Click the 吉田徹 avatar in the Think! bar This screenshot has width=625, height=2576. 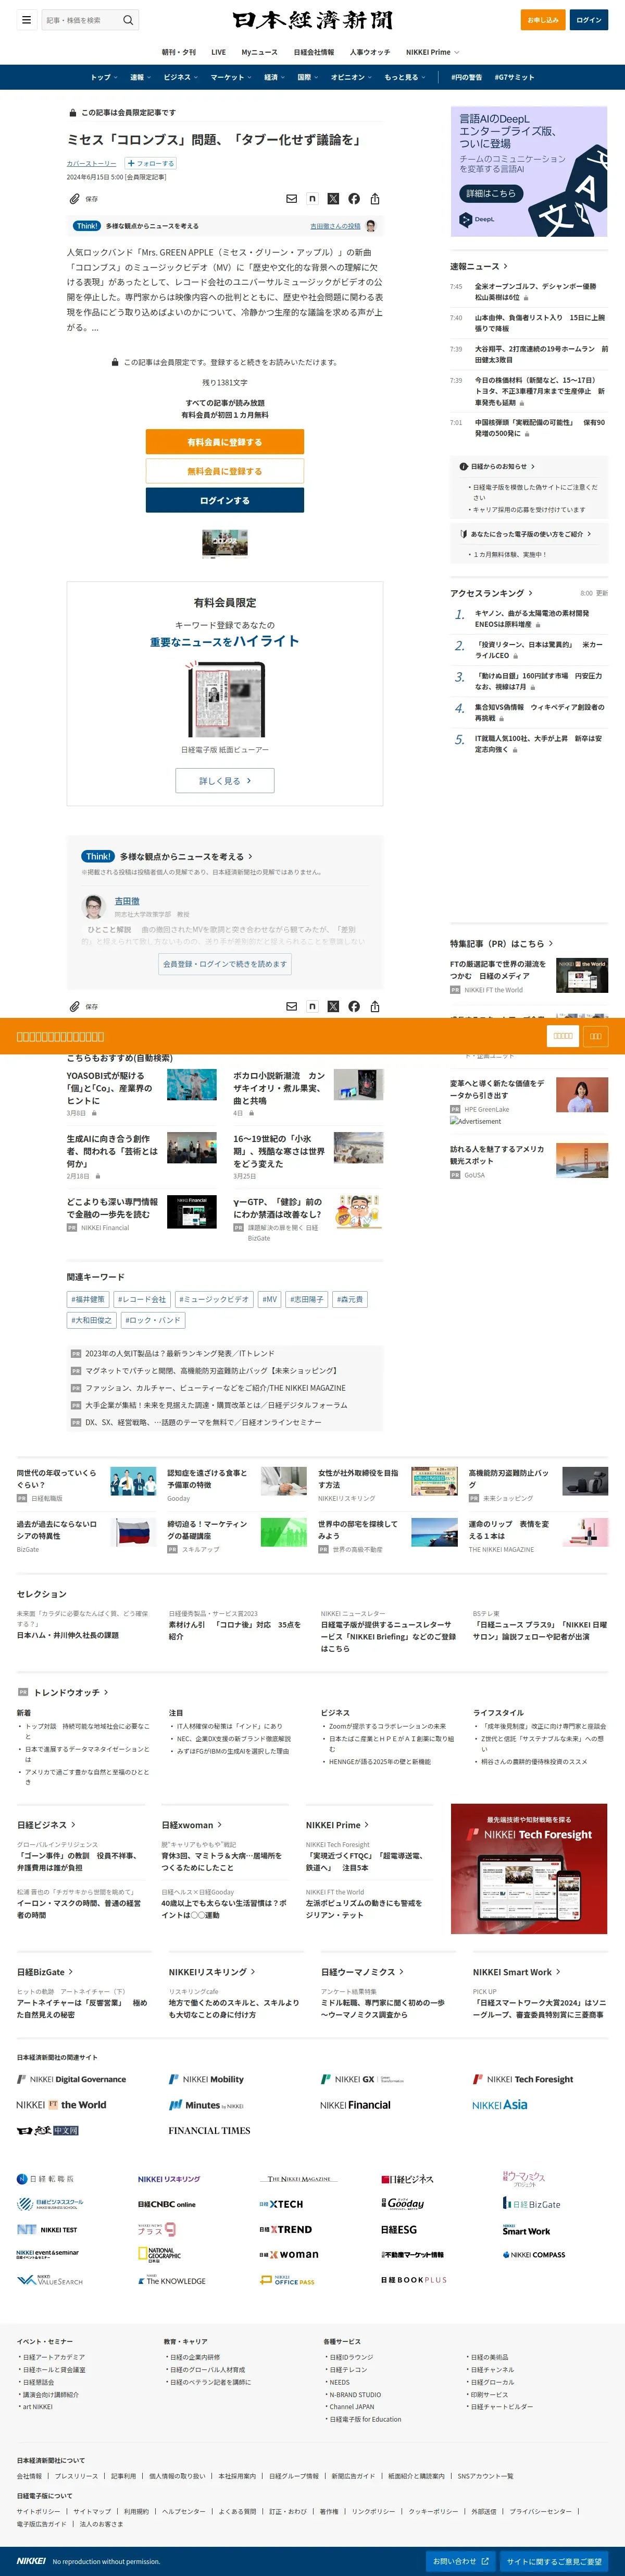click(370, 226)
